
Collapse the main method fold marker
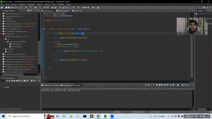pos(45,29)
